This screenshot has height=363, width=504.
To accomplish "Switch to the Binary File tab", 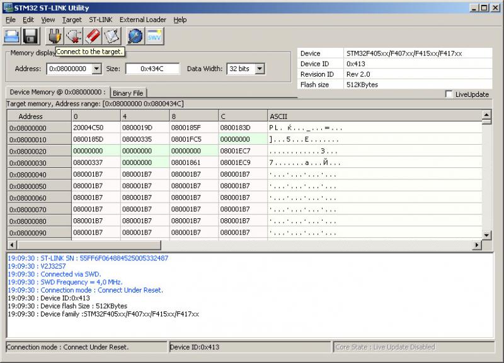I will tap(128, 93).
